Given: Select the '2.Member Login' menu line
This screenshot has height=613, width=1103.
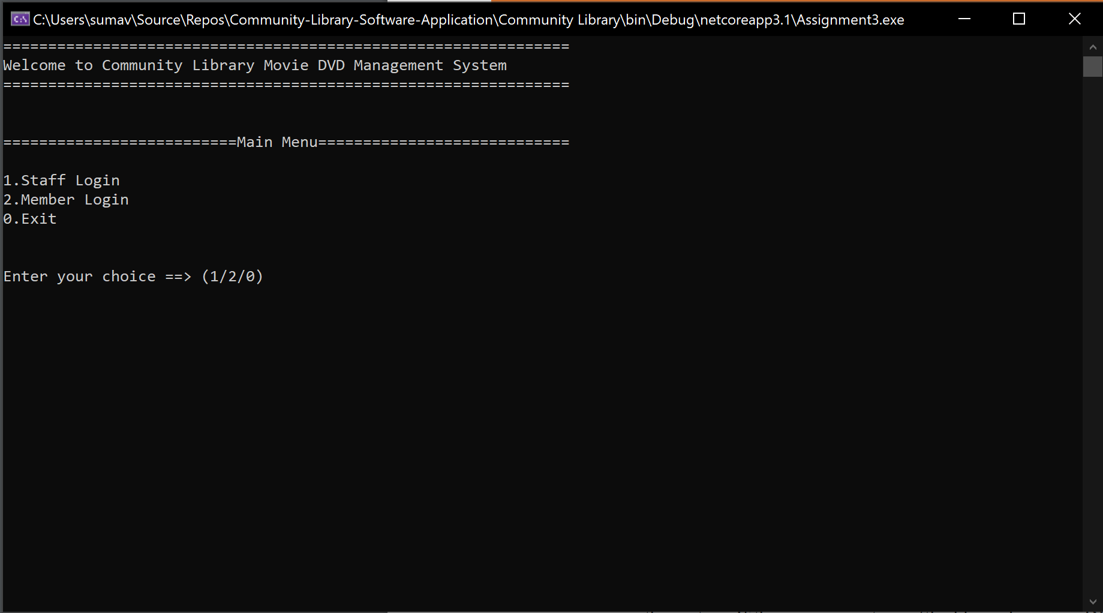Looking at the screenshot, I should (66, 199).
